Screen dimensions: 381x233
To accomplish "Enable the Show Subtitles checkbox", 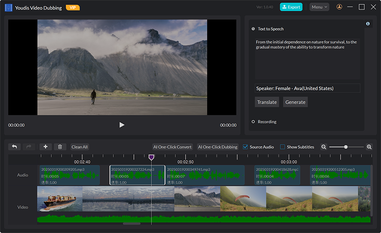I will tap(282, 147).
